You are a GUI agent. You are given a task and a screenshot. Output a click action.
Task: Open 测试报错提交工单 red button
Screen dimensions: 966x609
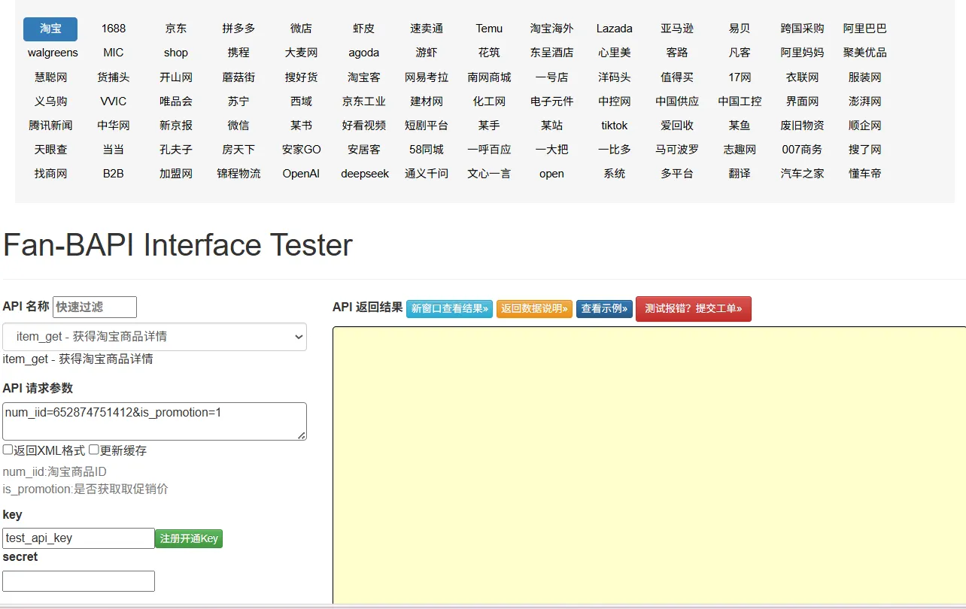click(693, 308)
